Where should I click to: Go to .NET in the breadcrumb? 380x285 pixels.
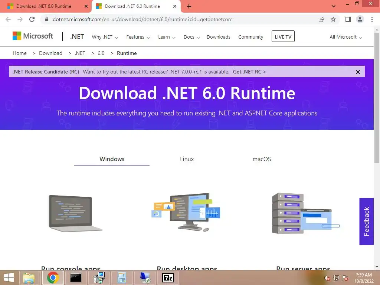[x=80, y=53]
